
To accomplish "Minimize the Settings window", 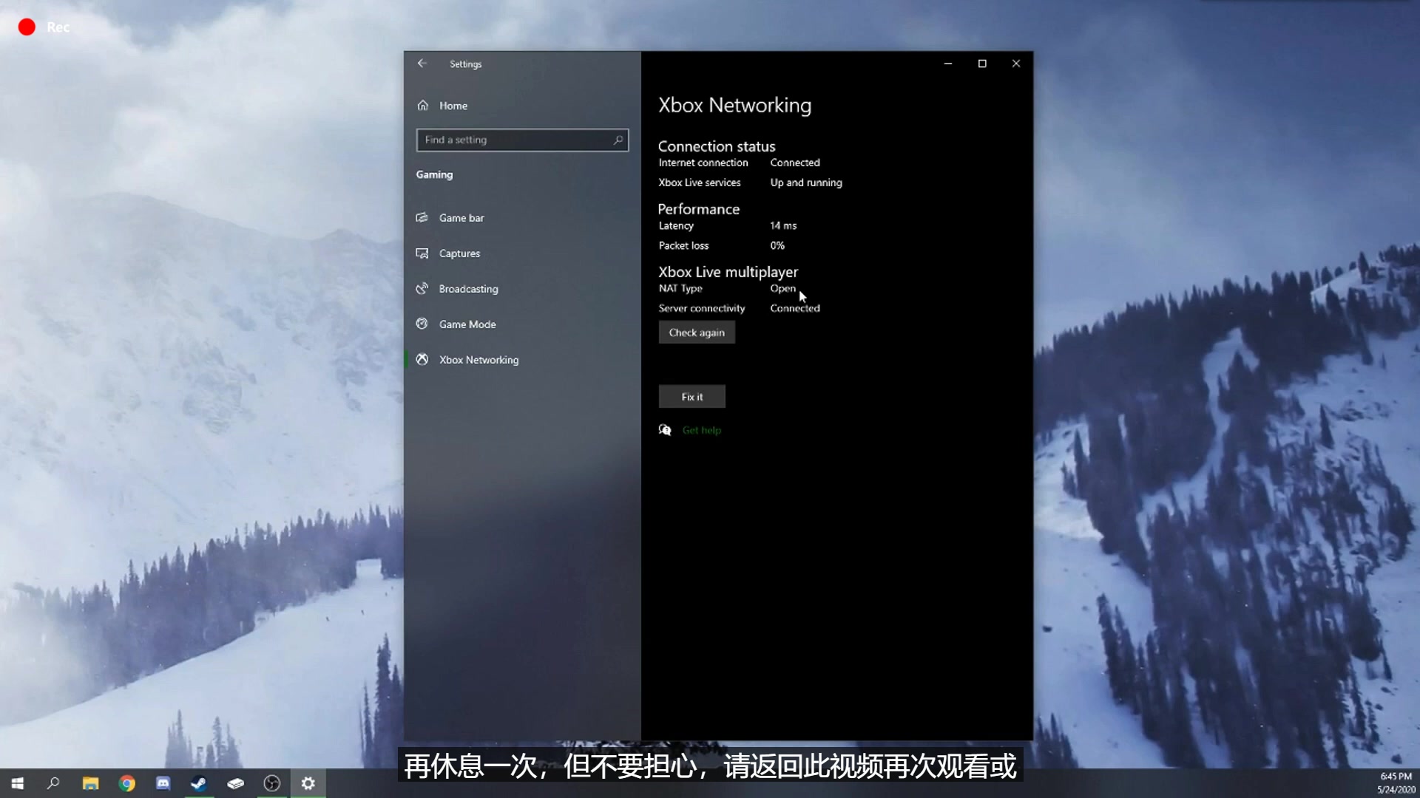I will click(x=947, y=64).
